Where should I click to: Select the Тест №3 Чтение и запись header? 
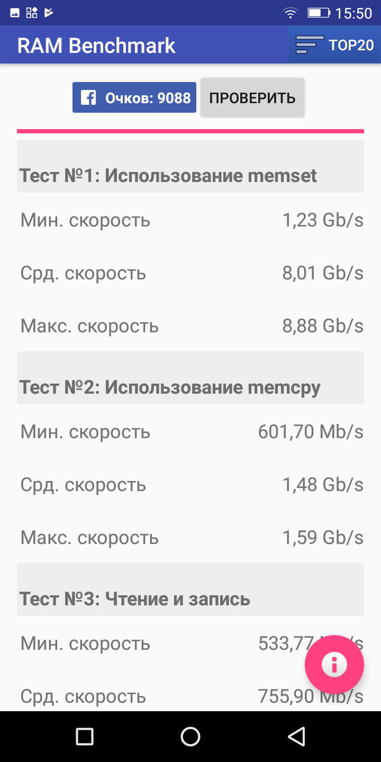(x=190, y=589)
